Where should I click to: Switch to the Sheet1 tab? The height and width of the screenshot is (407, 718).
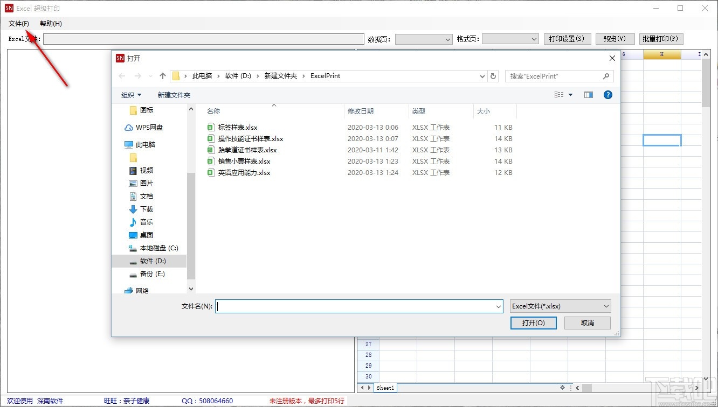click(x=385, y=387)
